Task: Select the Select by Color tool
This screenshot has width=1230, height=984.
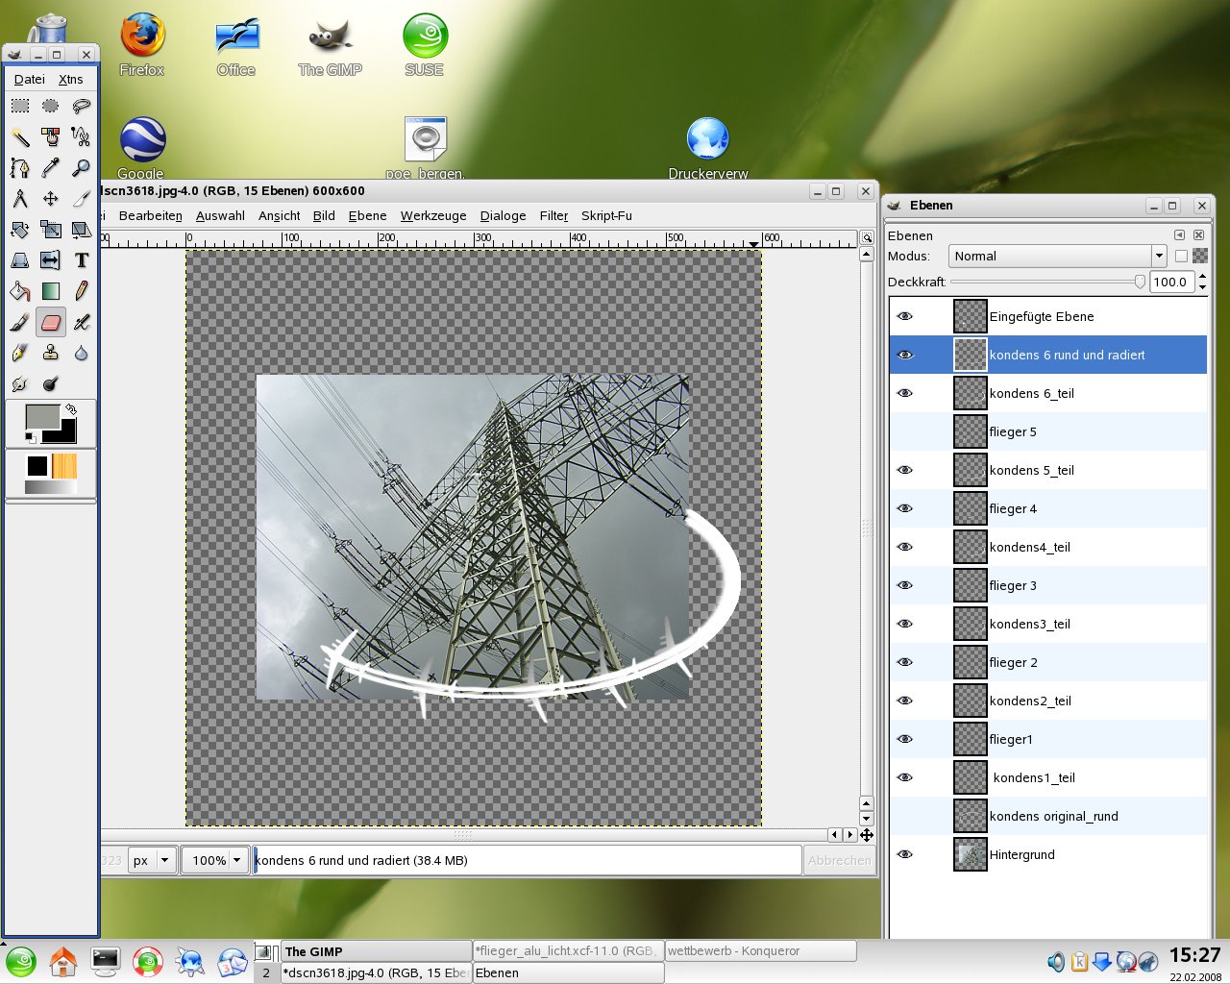Action: (x=51, y=136)
